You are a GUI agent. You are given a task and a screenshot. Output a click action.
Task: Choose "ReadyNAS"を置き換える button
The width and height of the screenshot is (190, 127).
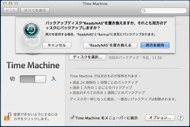110,45
